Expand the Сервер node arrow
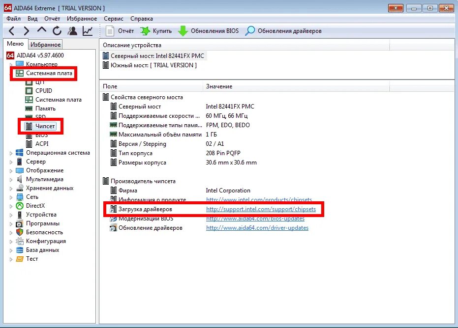Image resolution: width=458 pixels, height=328 pixels. (x=11, y=162)
